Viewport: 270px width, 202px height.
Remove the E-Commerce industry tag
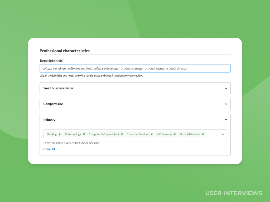(175, 134)
